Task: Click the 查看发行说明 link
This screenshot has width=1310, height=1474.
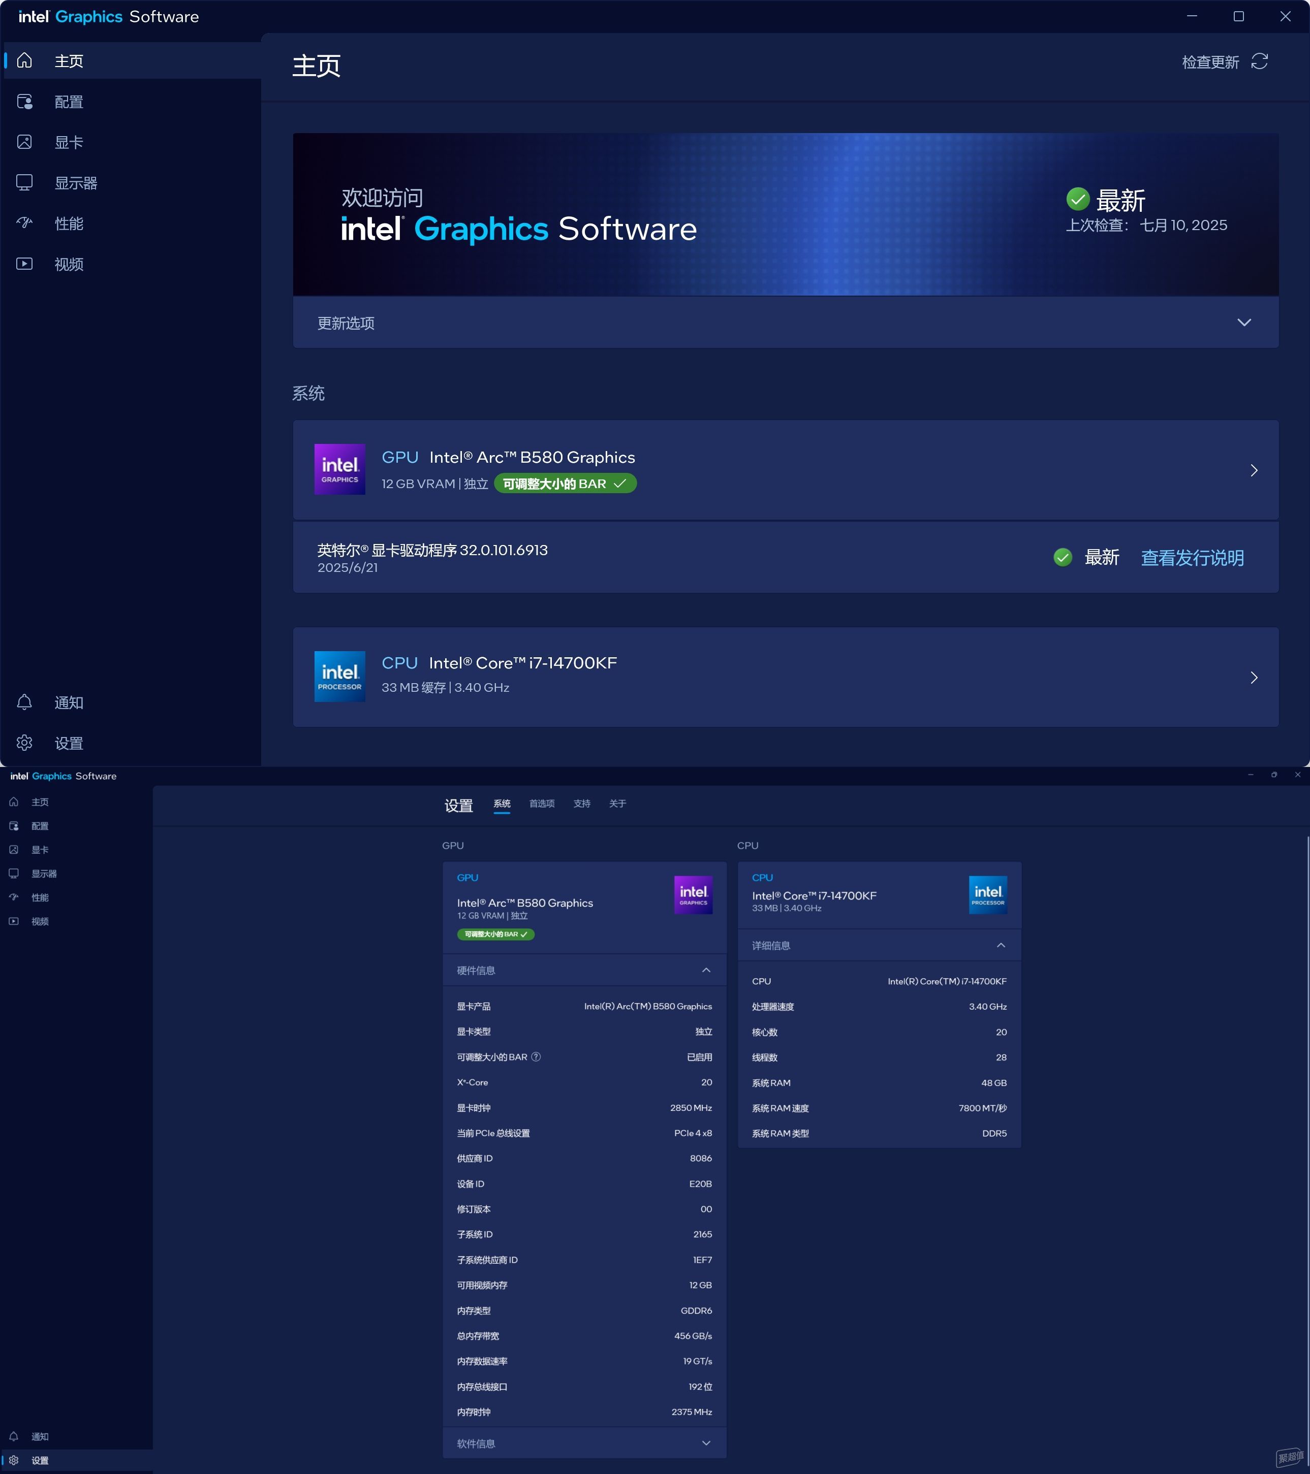Action: coord(1193,557)
